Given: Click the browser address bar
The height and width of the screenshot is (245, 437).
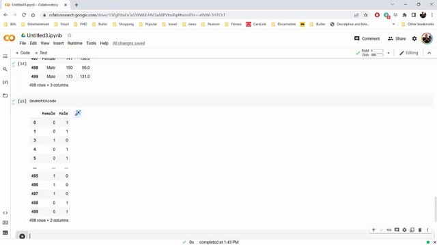Looking at the screenshot, I should [x=195, y=15].
